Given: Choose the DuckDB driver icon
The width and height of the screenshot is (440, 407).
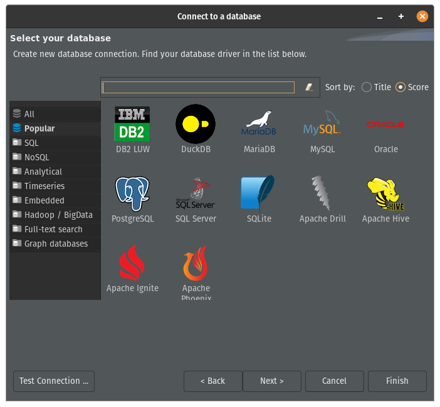Looking at the screenshot, I should click(196, 123).
